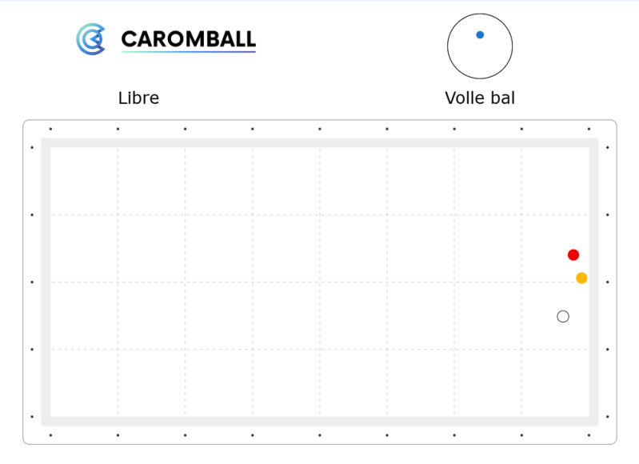Click the "Libre" discipline label
The width and height of the screenshot is (639, 464).
click(138, 98)
